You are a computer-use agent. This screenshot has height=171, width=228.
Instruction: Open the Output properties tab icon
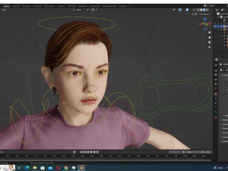click(216, 75)
